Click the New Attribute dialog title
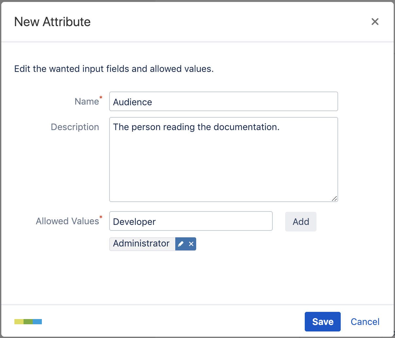Screen dimensions: 395x338 coord(52,22)
